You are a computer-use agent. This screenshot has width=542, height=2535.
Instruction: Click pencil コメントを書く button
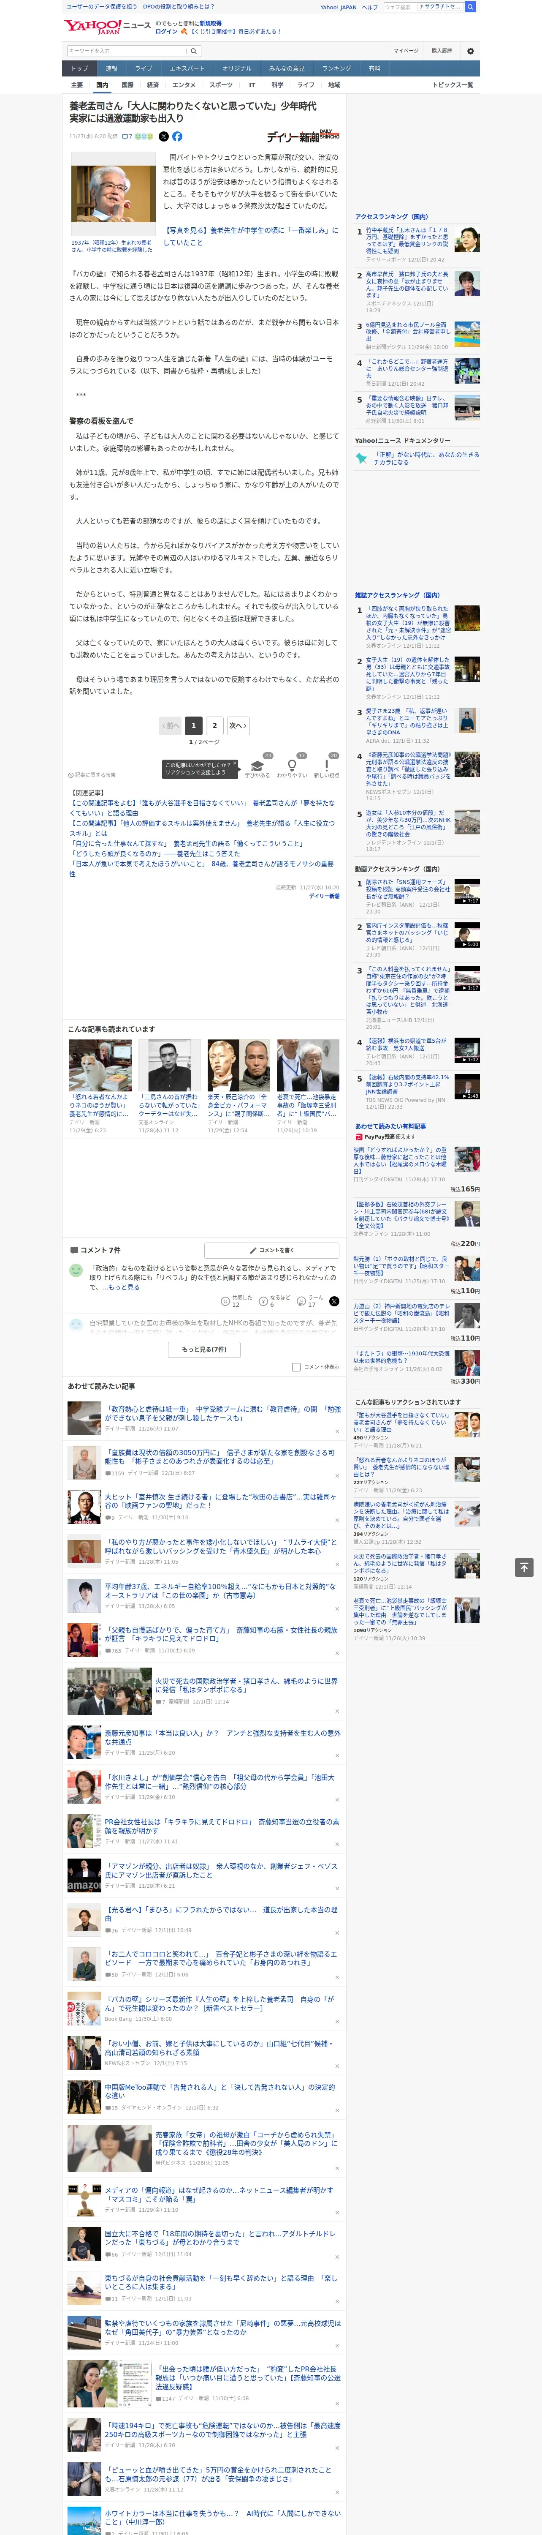272,1250
